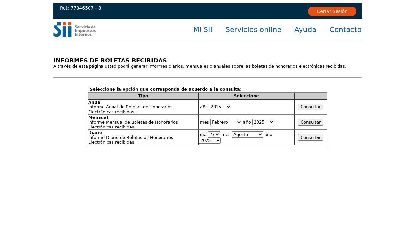The height and width of the screenshot is (233, 415).
Task: Click the Informes de Boletas Recibidas heading
Action: pyautogui.click(x=110, y=61)
